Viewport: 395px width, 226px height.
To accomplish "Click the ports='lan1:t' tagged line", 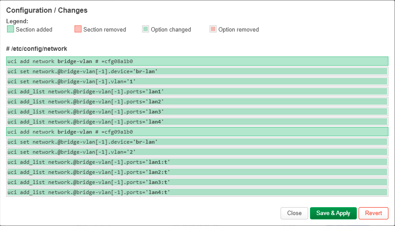I will 197,162.
